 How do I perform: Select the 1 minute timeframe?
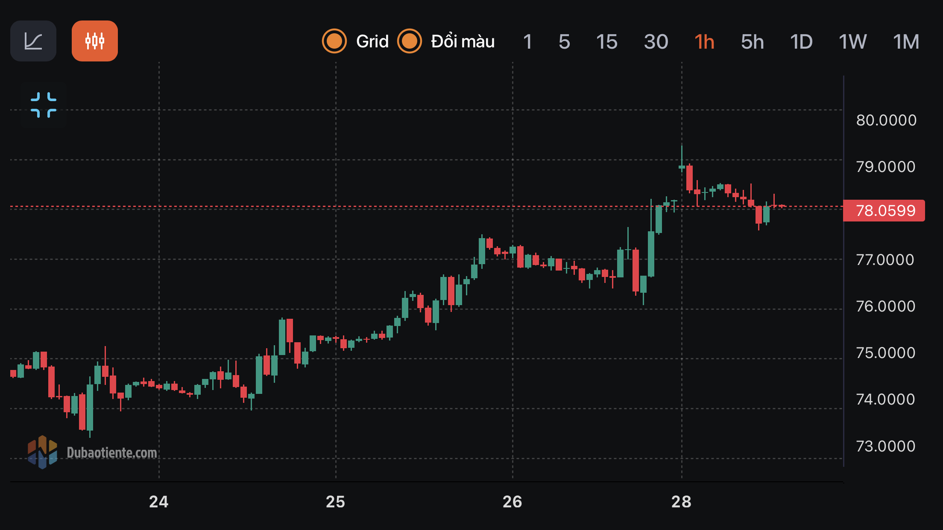(527, 42)
